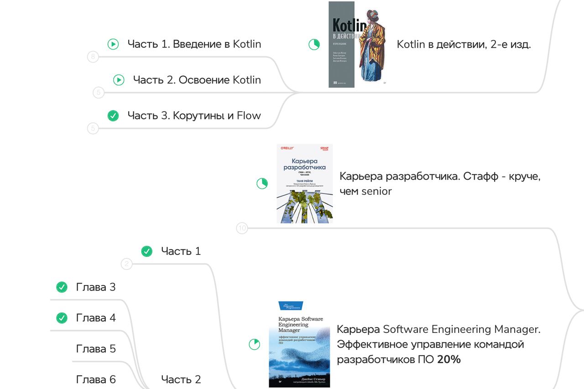The image size is (584, 389).
Task: Select the "Глава 3" node label
Action: pos(96,287)
